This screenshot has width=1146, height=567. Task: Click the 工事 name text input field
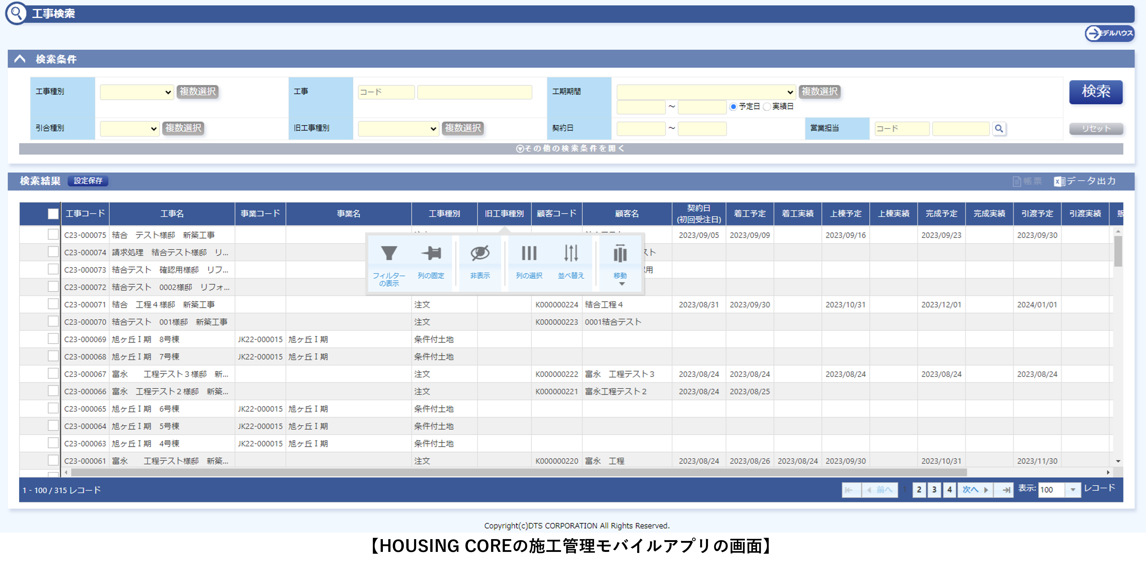click(x=474, y=92)
